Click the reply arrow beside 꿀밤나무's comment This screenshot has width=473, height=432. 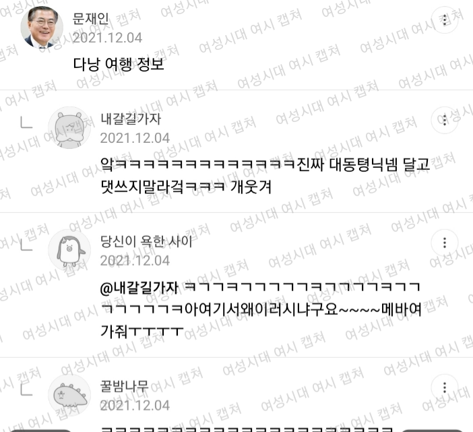click(26, 390)
